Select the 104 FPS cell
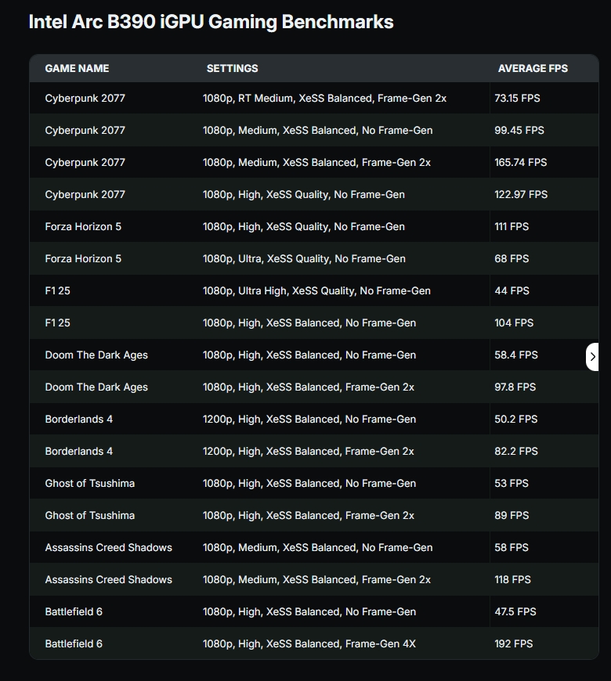The width and height of the screenshot is (611, 681). [x=514, y=323]
